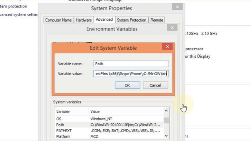251x141 pixels.
Task: Click the MCD value for Platform
Action: click(x=94, y=137)
